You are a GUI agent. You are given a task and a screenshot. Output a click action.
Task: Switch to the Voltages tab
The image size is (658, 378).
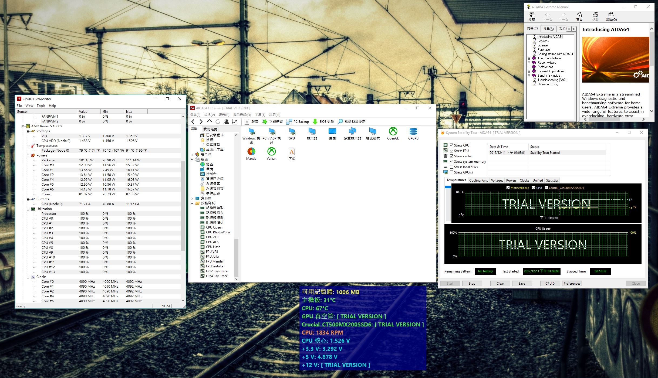click(497, 181)
